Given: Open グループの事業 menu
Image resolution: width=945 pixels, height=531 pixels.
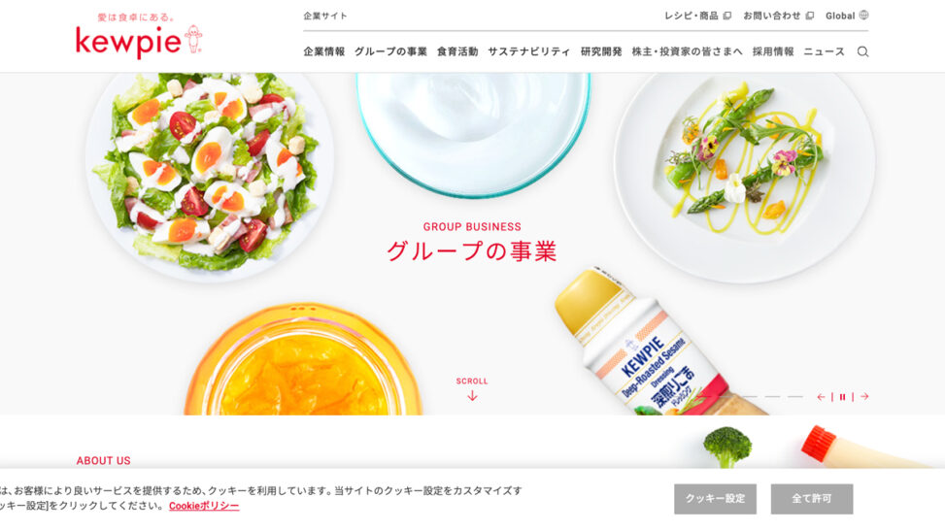Looking at the screenshot, I should coord(390,51).
